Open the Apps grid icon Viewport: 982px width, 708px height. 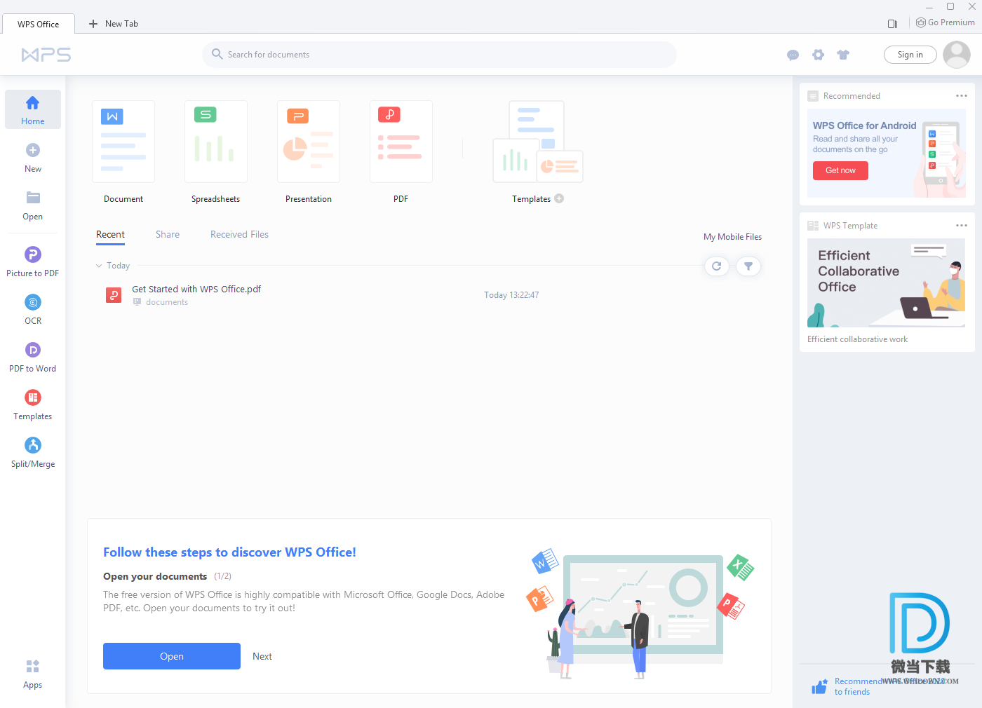pyautogui.click(x=33, y=666)
